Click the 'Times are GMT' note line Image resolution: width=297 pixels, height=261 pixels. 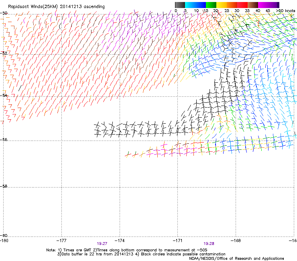click(x=127, y=250)
